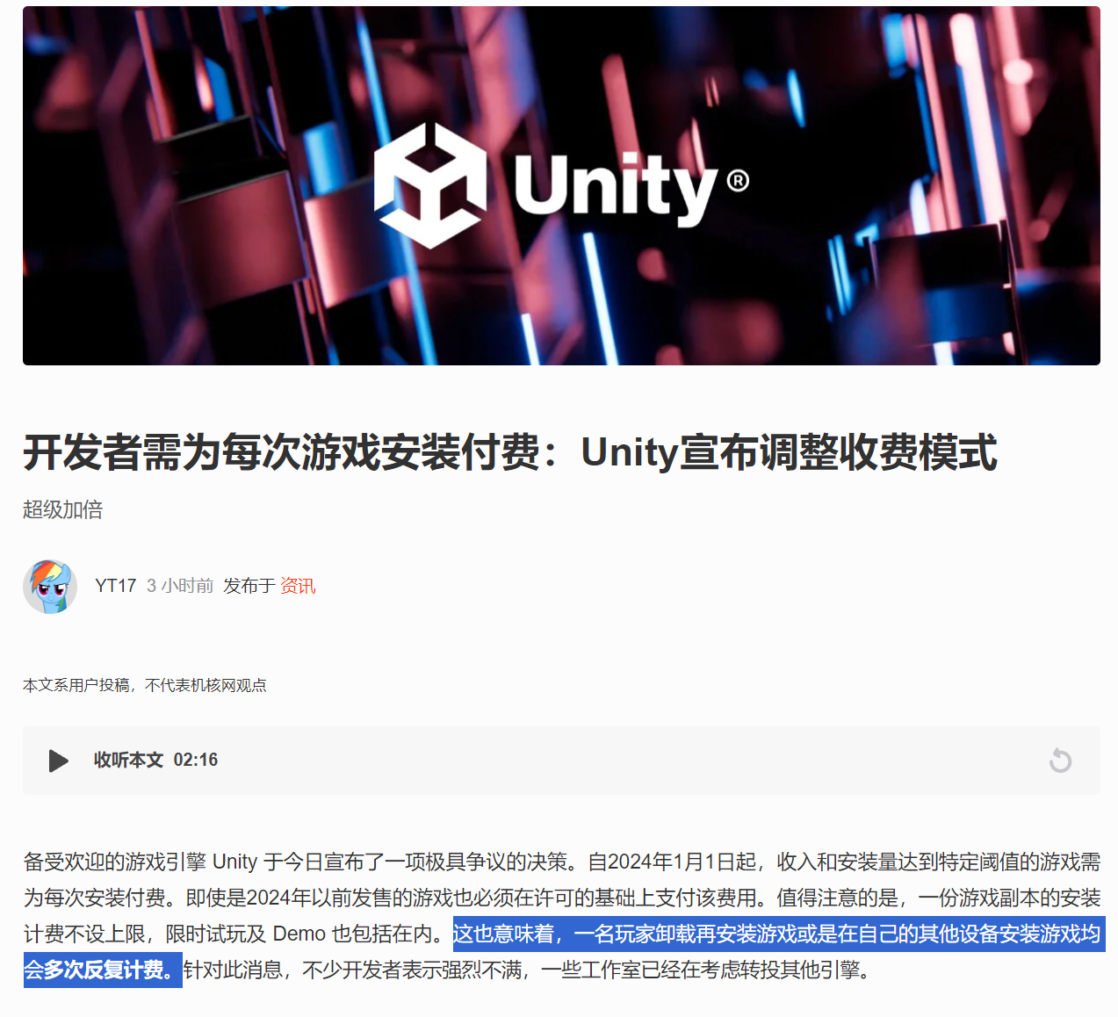Screen dimensions: 1118x1017
Task: Click the 3 小时前 publish time
Action: pyautogui.click(x=180, y=586)
